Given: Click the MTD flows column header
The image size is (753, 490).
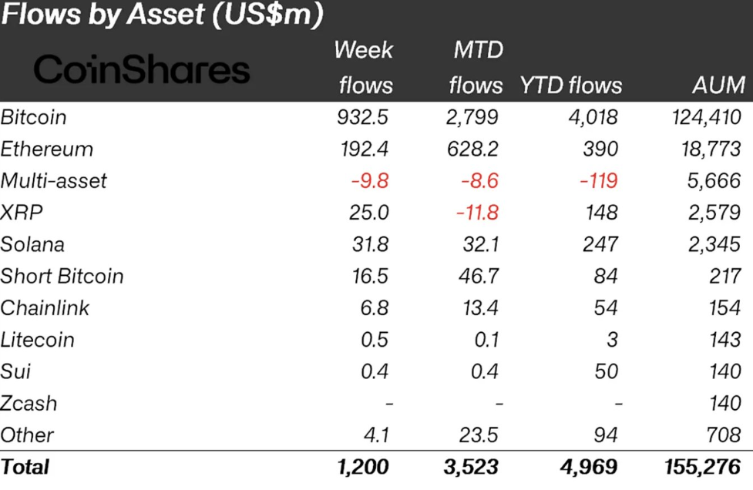Looking at the screenshot, I should tap(476, 68).
